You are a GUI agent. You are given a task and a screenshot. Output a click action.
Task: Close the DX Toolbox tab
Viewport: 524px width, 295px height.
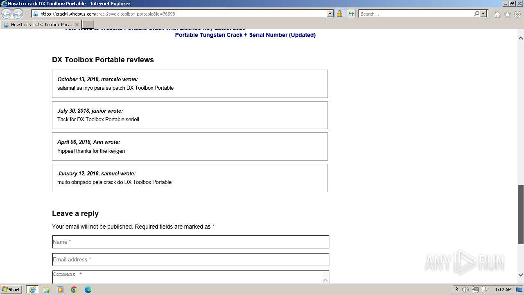tap(77, 25)
